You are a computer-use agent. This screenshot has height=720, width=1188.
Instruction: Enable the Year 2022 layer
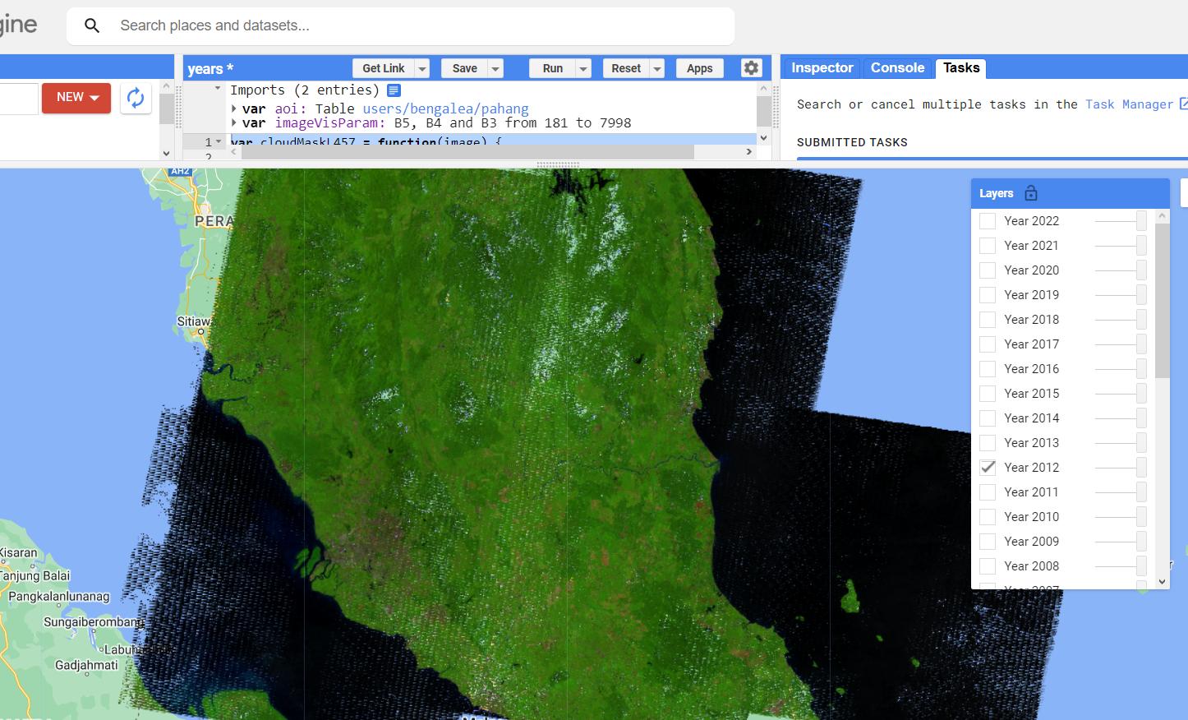988,221
